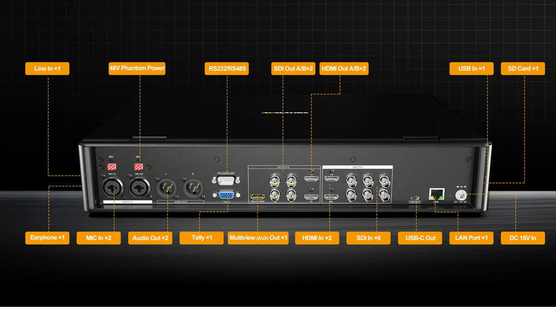Click the XLR audio out L connector
This screenshot has height=313, width=556.
pos(166,187)
